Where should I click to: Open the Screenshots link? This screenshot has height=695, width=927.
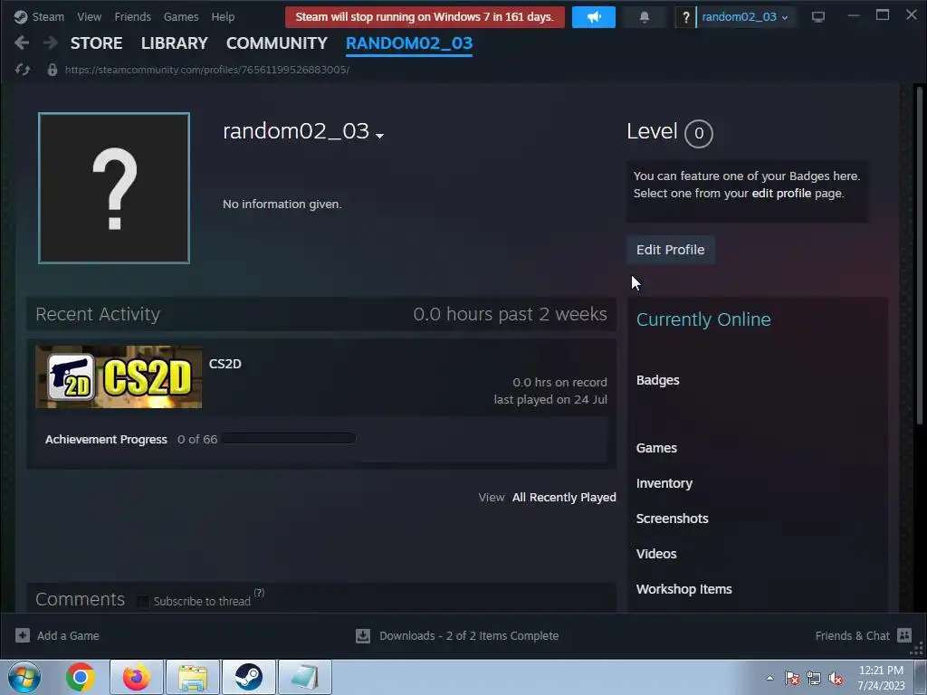coord(673,519)
